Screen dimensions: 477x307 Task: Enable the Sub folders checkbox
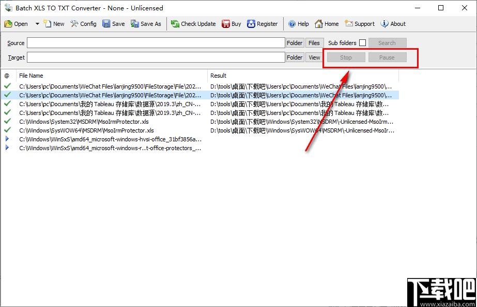362,43
